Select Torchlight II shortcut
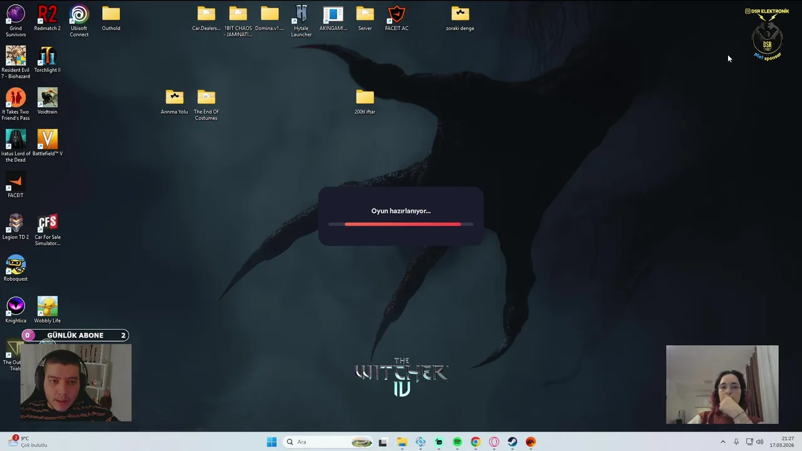 (48, 60)
